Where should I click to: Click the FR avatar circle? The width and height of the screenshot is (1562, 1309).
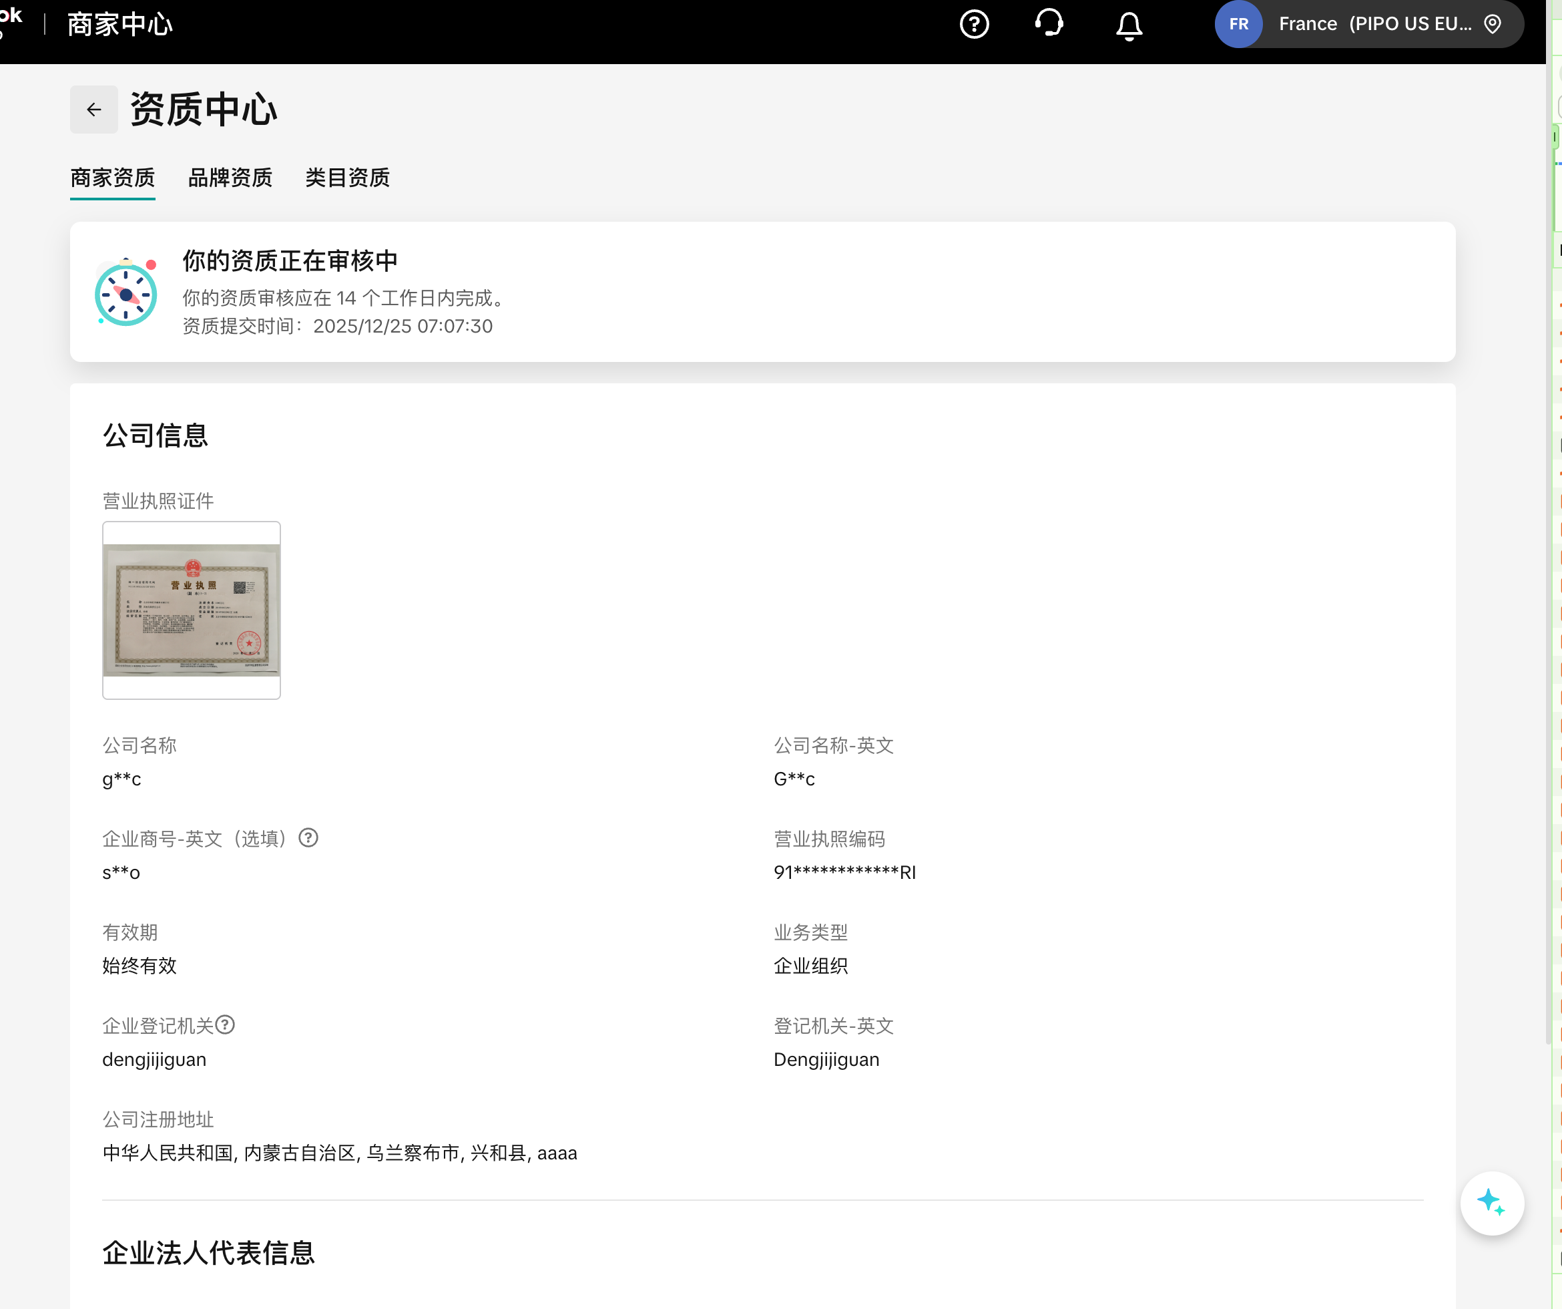tap(1238, 23)
